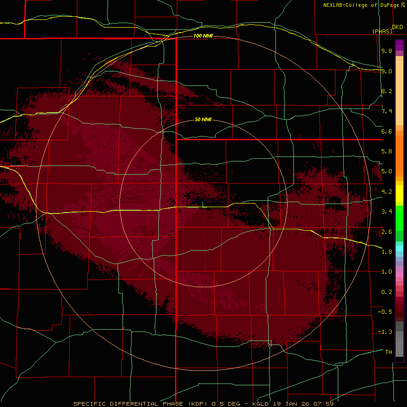Click the DKD product label
The height and width of the screenshot is (407, 407).
pyautogui.click(x=398, y=27)
